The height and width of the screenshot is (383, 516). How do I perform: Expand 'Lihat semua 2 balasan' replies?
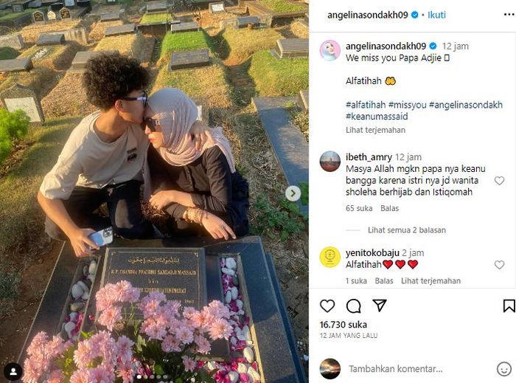[x=407, y=230]
